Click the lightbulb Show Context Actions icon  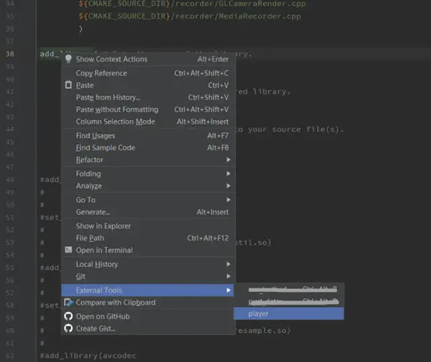point(68,59)
